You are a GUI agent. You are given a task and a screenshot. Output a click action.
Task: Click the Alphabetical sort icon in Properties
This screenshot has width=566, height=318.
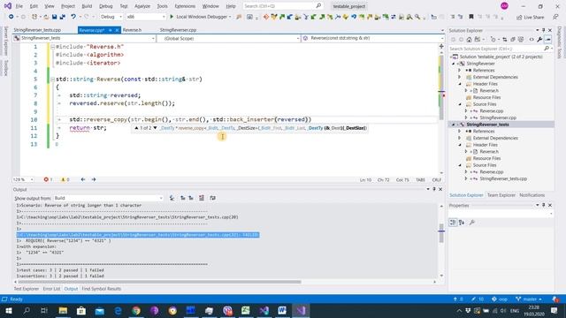point(462,223)
